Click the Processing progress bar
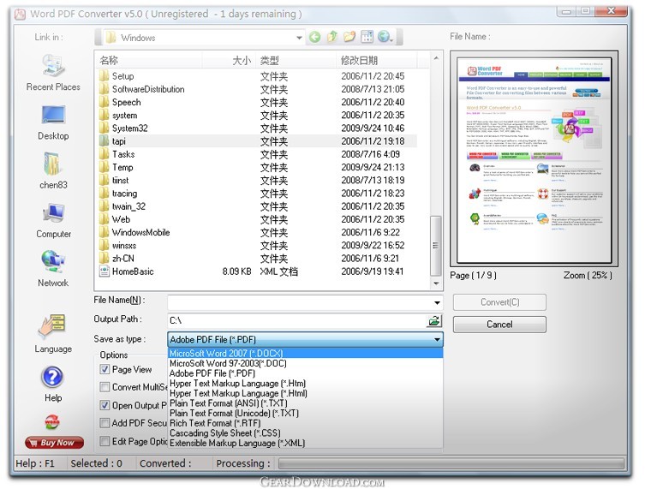The height and width of the screenshot is (489, 645). [451, 463]
